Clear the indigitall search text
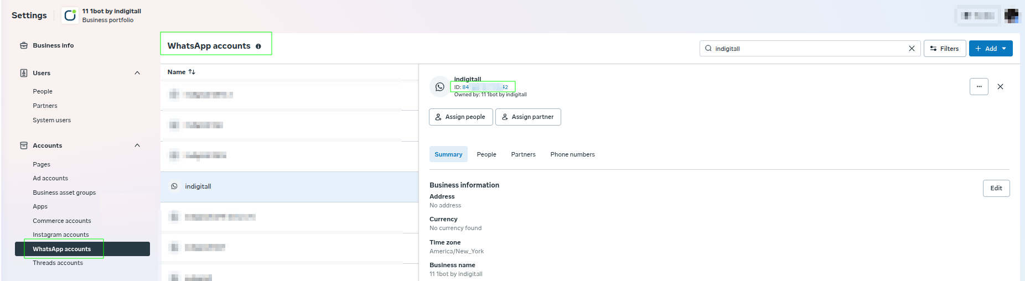Image resolution: width=1025 pixels, height=281 pixels. 912,49
